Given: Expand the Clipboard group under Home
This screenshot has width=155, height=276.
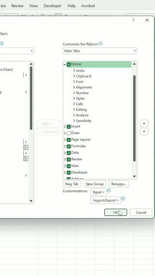Looking at the screenshot, I should (74, 76).
